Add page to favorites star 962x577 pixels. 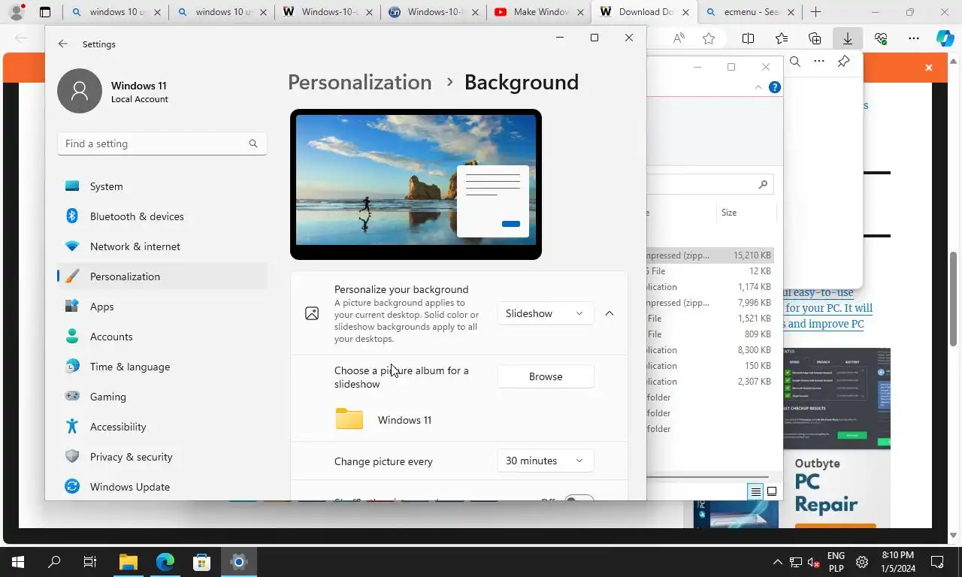(709, 38)
